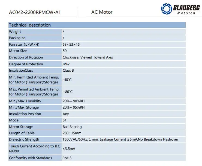
Task: Click the 'Technical description' table header
Action: [x=97, y=25]
